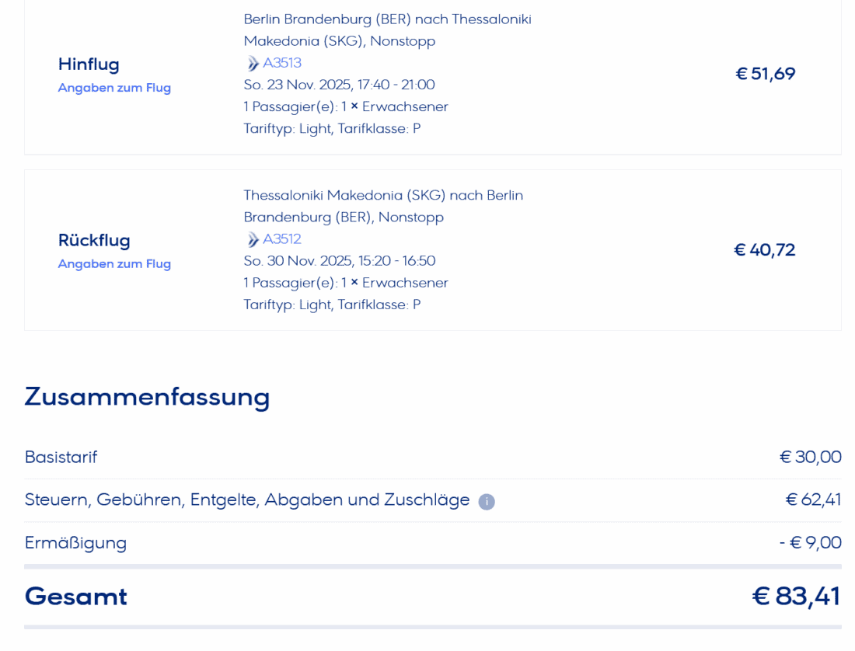
Task: Click the Aegean logo beside flight A3513
Action: click(x=253, y=64)
